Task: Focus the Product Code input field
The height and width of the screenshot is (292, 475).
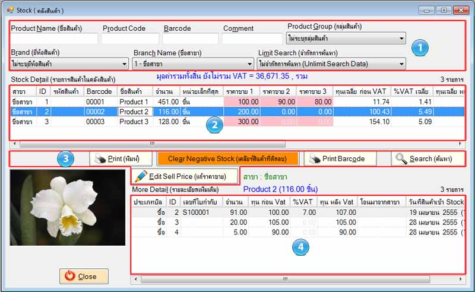Action: 130,39
